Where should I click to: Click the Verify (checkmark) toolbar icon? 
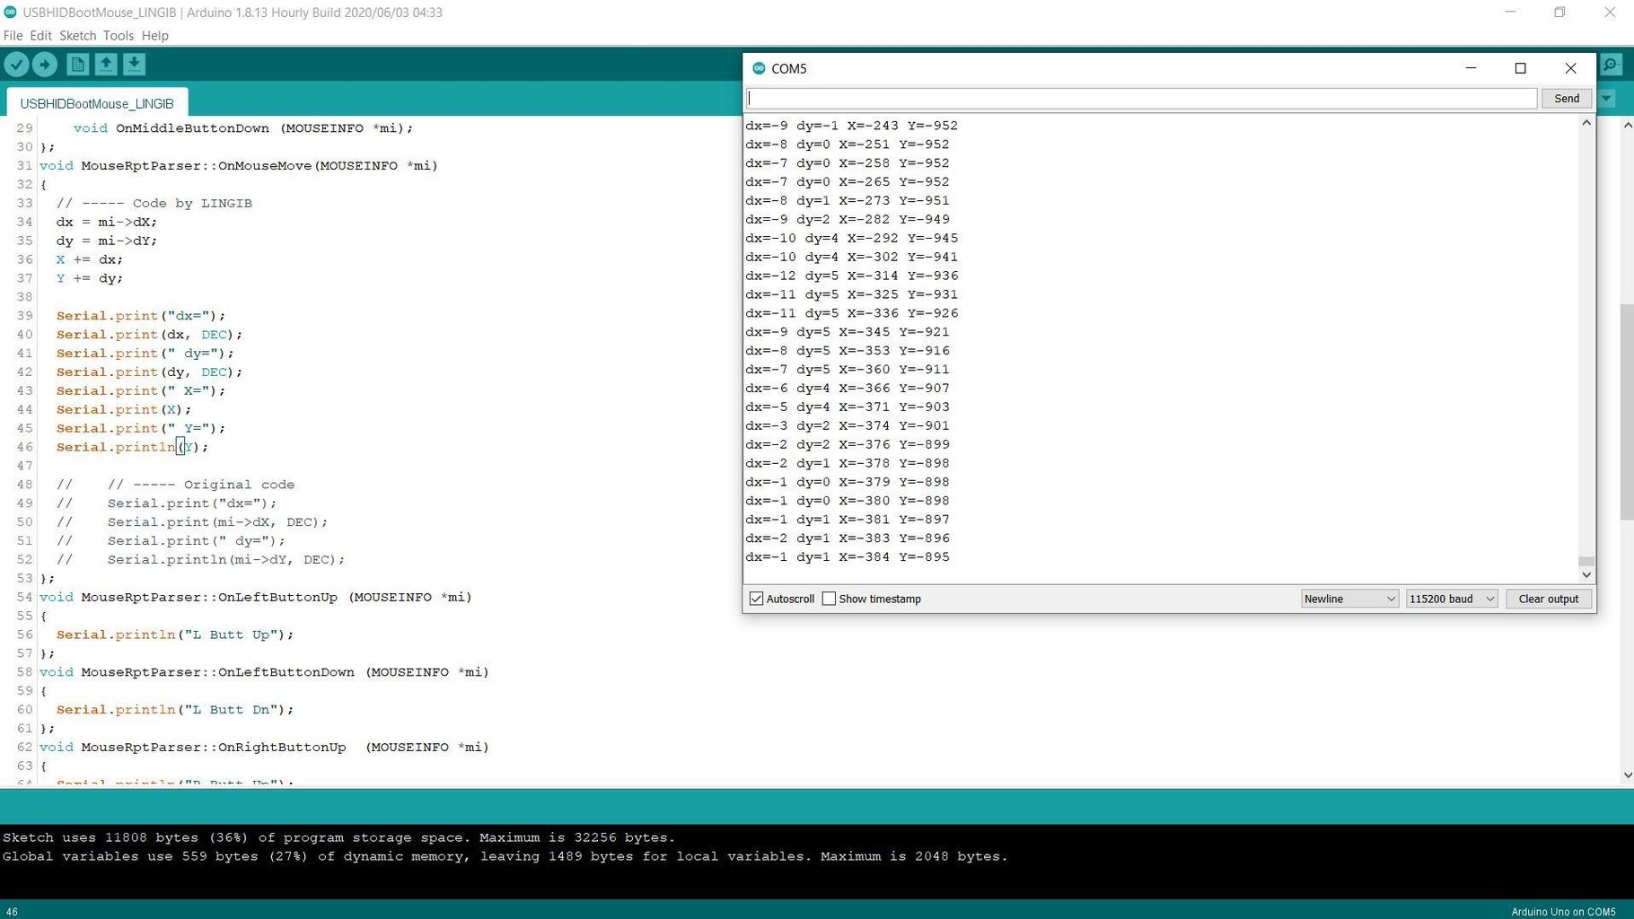[17, 64]
